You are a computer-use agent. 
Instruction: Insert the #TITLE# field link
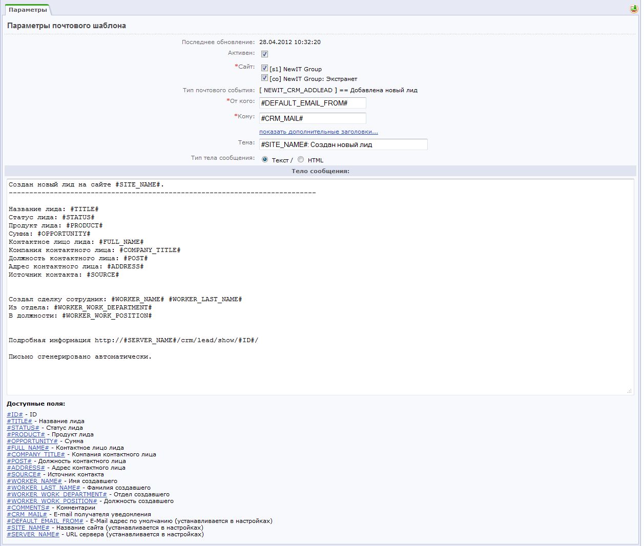(x=19, y=421)
